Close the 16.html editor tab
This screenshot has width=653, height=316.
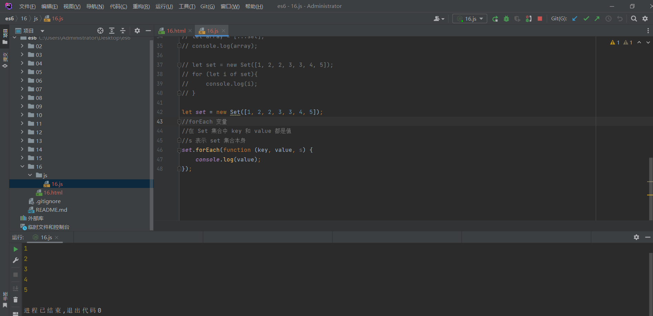coord(190,31)
